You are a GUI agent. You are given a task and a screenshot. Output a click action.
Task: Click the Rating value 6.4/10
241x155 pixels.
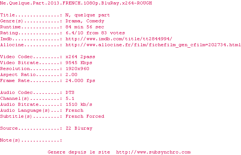pyautogui.click(x=74, y=33)
